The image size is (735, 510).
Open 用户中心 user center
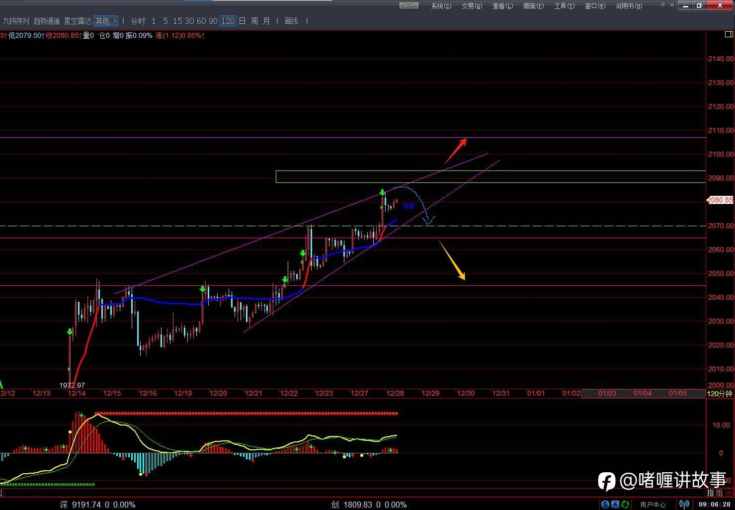point(653,505)
